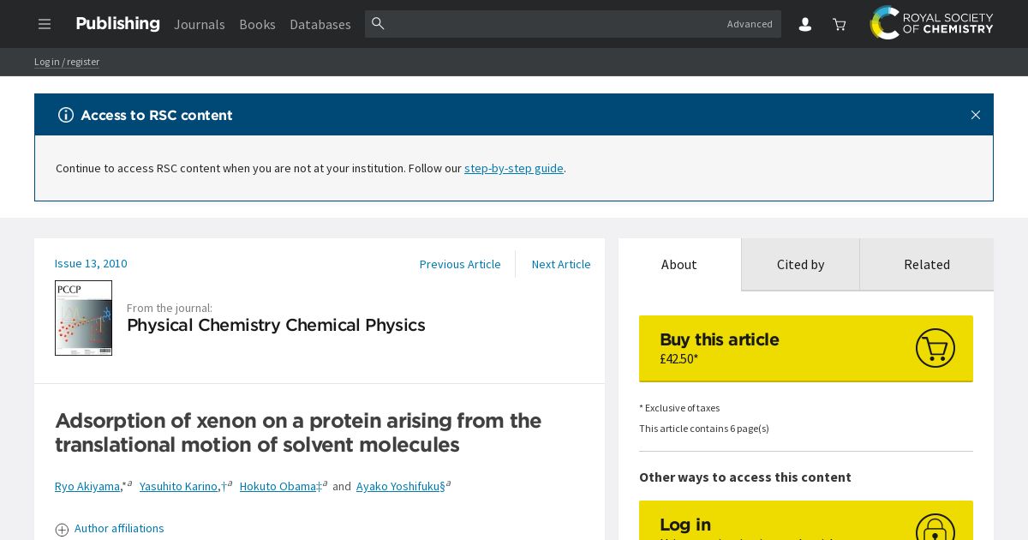Screen dimensions: 1028x540
Task: Open author Ryo Akiyama link
Action: coord(87,486)
